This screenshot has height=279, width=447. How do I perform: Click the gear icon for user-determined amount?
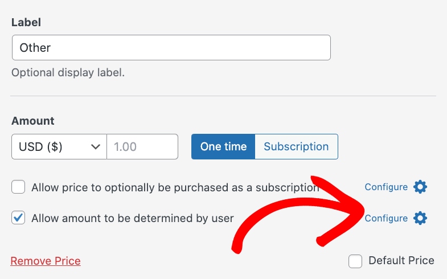click(x=420, y=218)
